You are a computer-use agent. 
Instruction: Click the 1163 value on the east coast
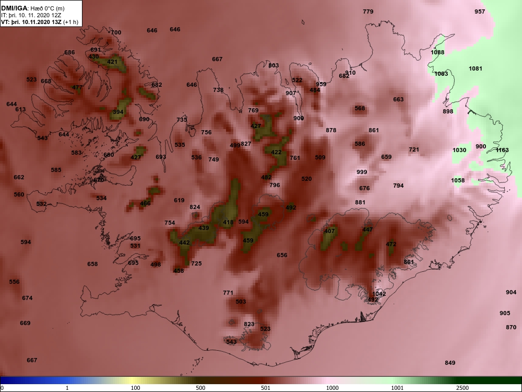[x=502, y=150]
